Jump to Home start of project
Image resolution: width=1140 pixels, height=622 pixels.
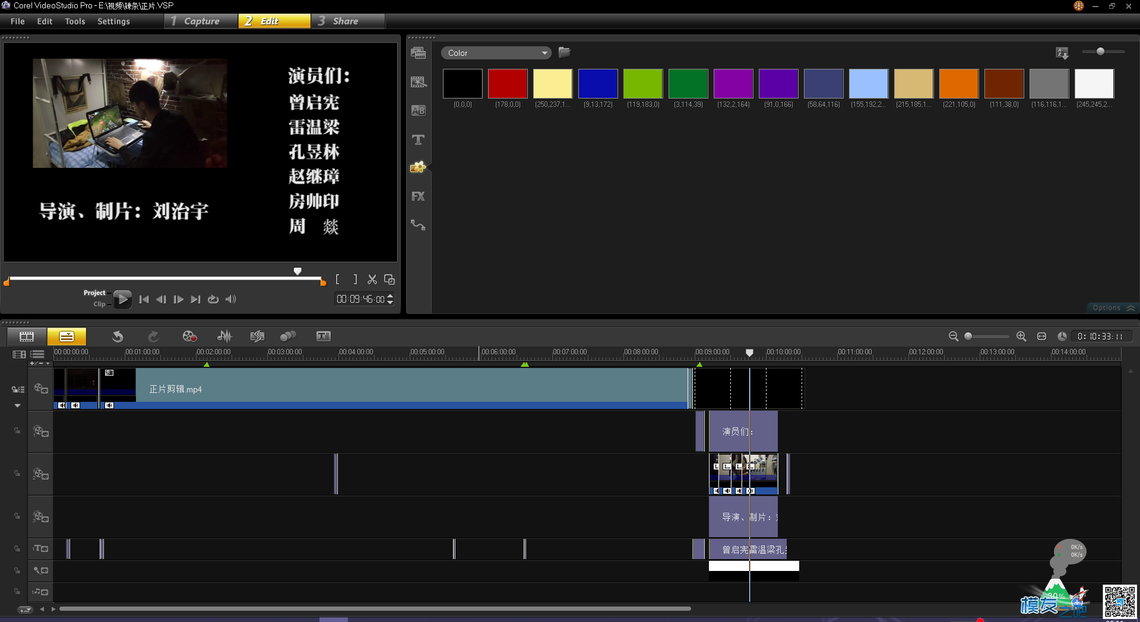[144, 300]
